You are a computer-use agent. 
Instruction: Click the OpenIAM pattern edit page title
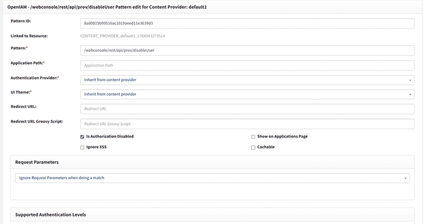point(107,7)
